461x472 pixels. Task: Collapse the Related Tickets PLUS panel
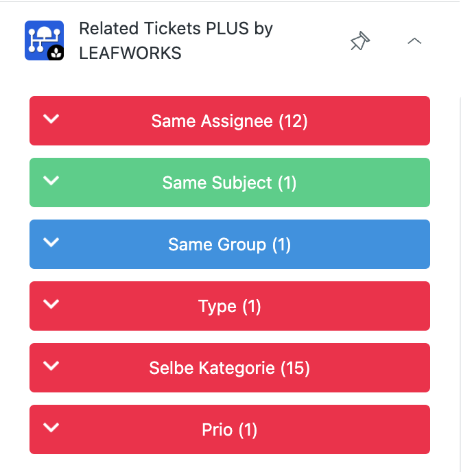click(x=414, y=41)
